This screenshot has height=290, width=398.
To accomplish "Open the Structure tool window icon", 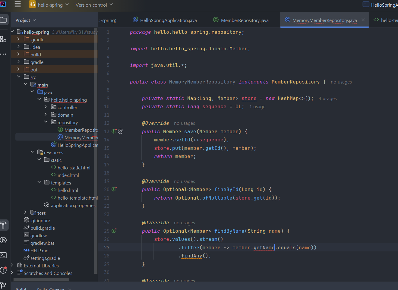I will pyautogui.click(x=3, y=39).
